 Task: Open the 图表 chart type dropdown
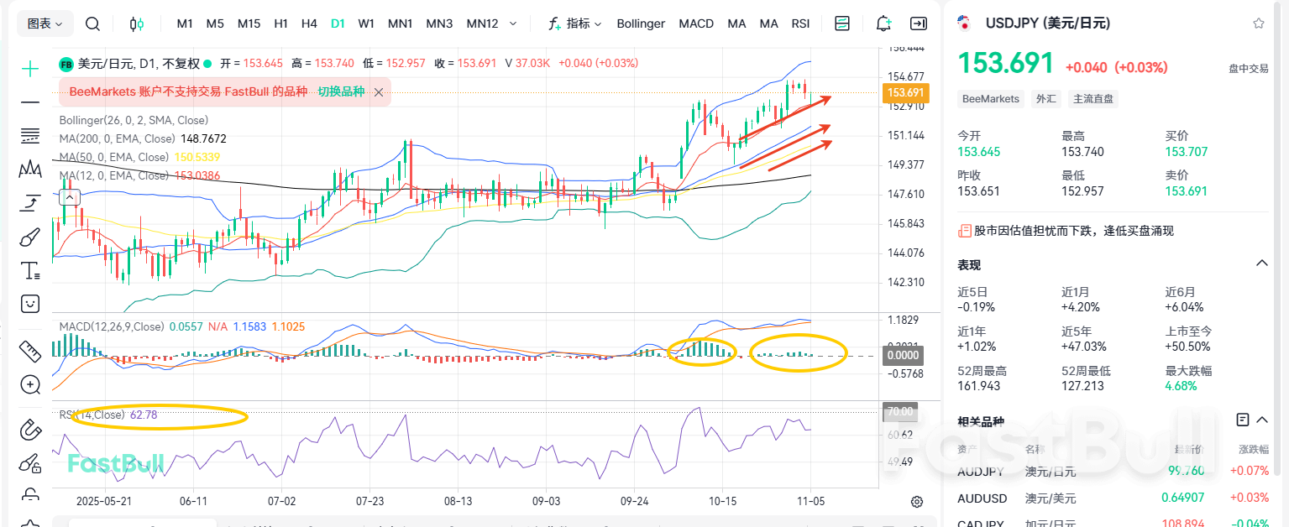[44, 23]
